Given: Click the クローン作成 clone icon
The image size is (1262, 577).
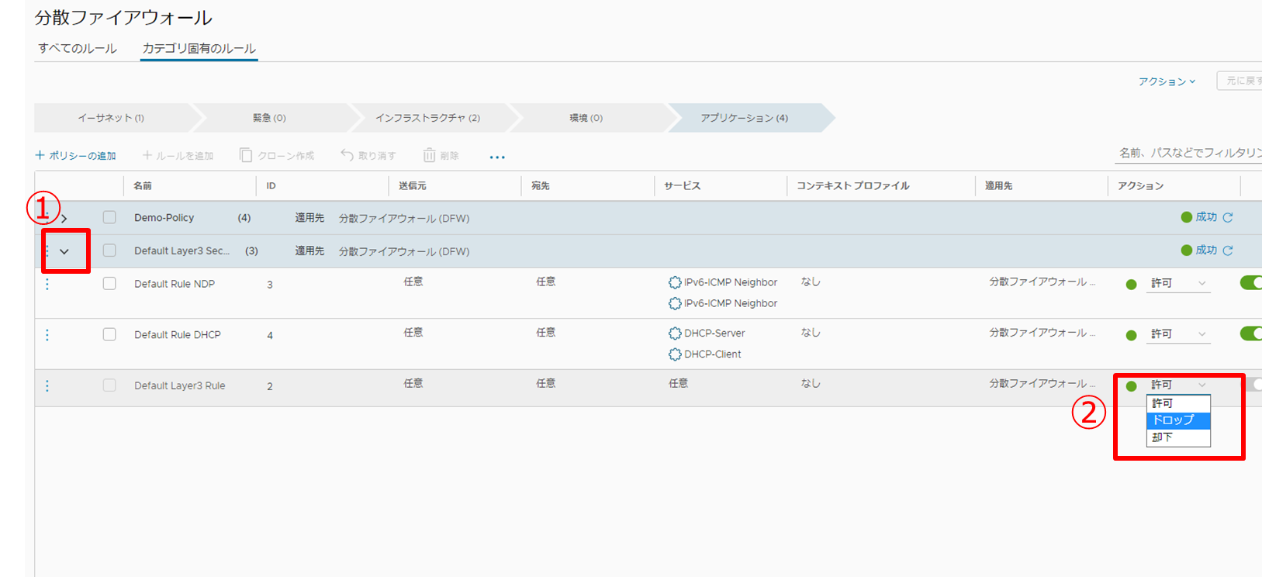Looking at the screenshot, I should 246,156.
